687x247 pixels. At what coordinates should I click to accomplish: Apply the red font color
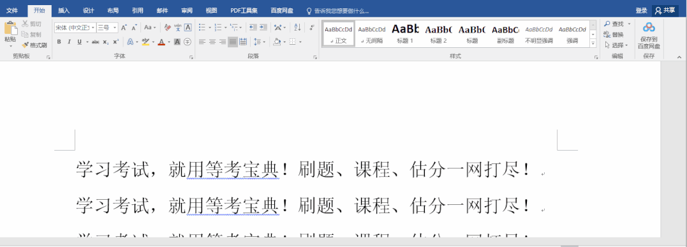[161, 42]
